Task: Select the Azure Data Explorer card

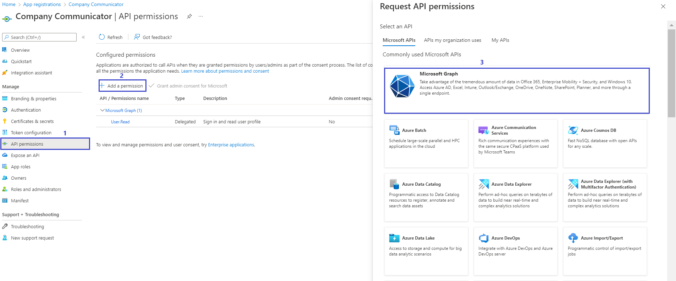Action: tap(516, 197)
